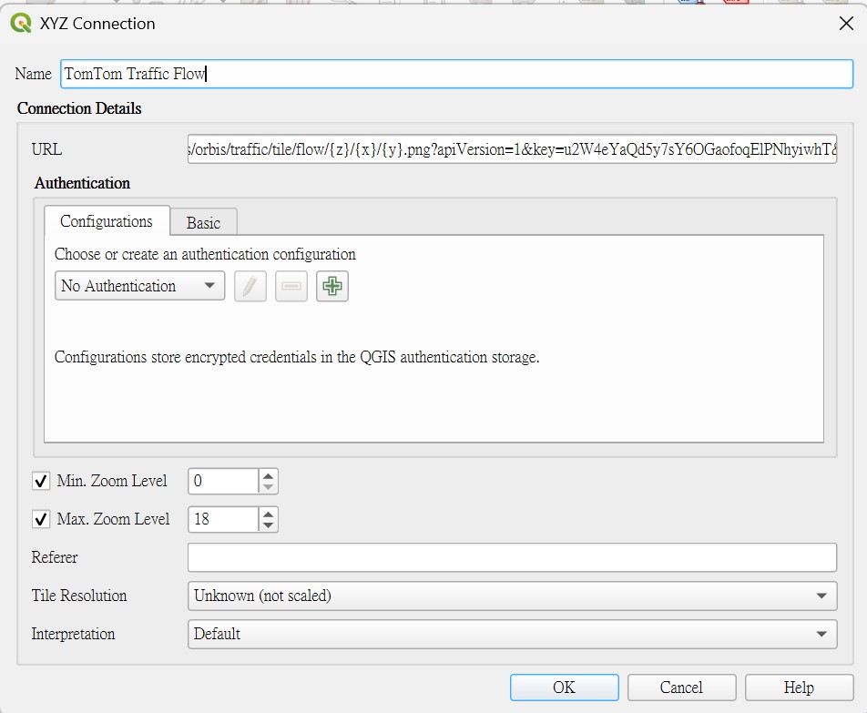
Task: Click the "Choose or create an authentication configuration" text
Action: pos(205,254)
